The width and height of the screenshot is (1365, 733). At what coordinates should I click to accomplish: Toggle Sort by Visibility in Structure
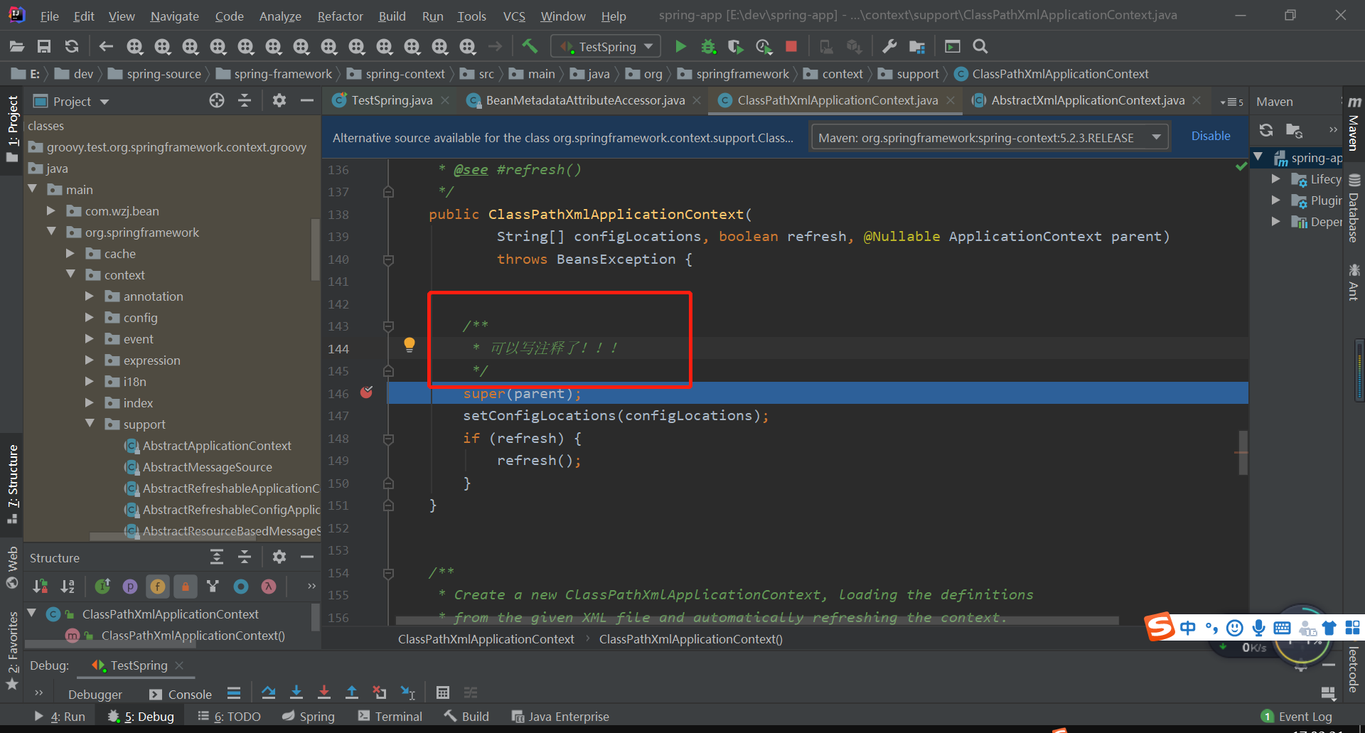(x=41, y=587)
